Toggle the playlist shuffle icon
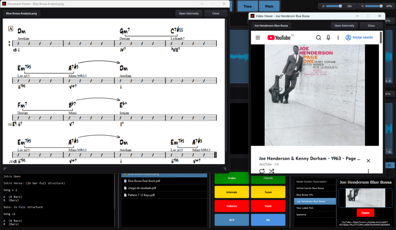Viewport: 396px width, 230px height. tap(271, 171)
